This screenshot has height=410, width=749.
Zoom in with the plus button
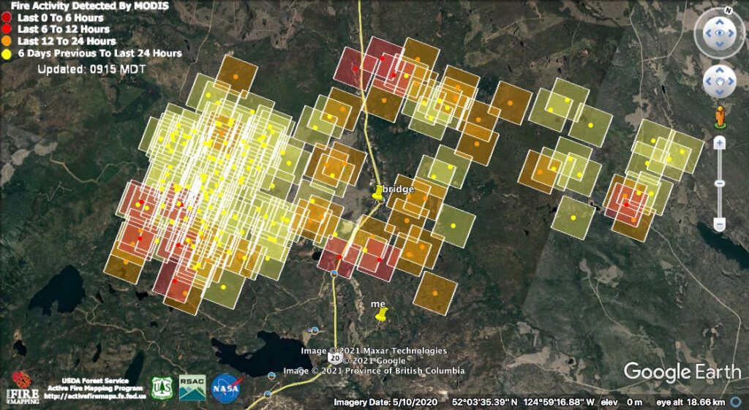click(x=720, y=143)
